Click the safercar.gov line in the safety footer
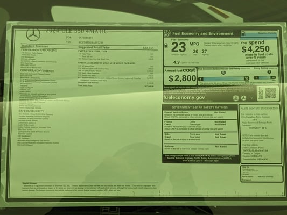This screenshot has width=287, height=215. click(x=200, y=161)
